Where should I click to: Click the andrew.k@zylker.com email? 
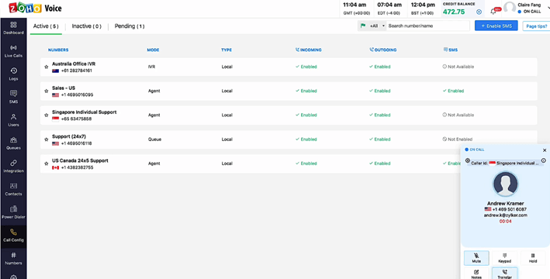pyautogui.click(x=506, y=215)
